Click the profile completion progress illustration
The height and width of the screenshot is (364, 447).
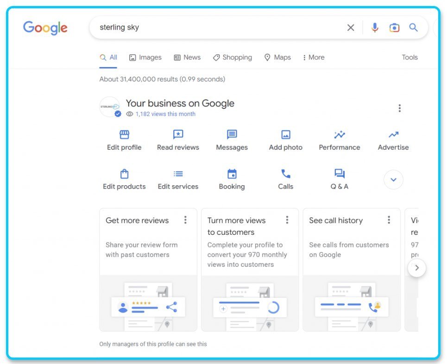coord(250,303)
